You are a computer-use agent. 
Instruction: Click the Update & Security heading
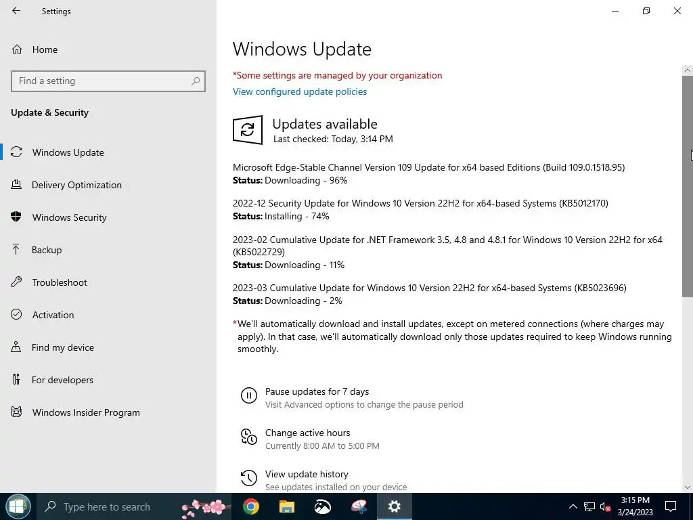(49, 112)
